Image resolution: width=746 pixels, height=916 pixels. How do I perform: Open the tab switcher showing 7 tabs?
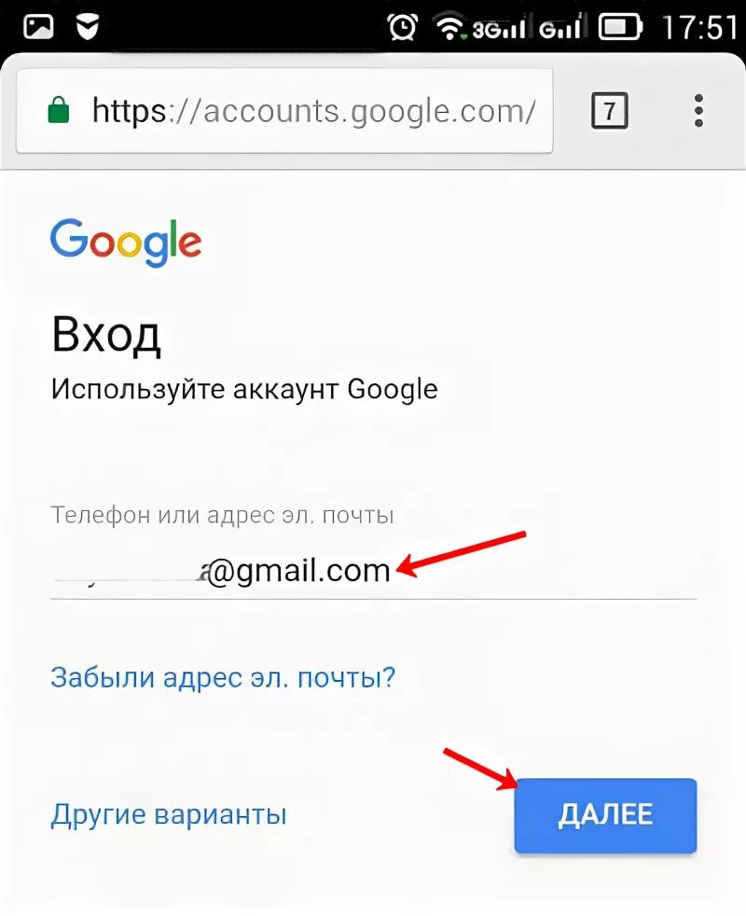click(609, 110)
